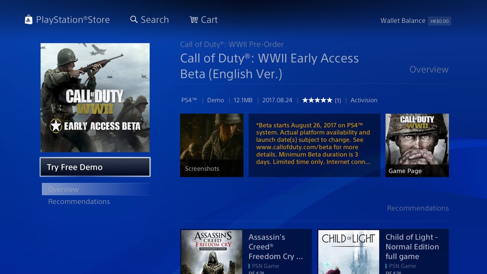
Task: Click the Wallet Balance HK$0.00 amount
Action: [440, 21]
